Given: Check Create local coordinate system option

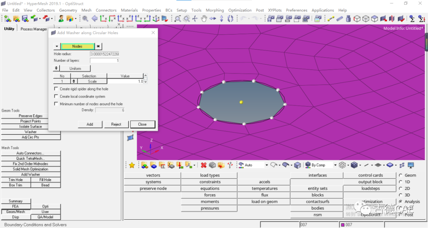Looking at the screenshot, I should coord(56,97).
